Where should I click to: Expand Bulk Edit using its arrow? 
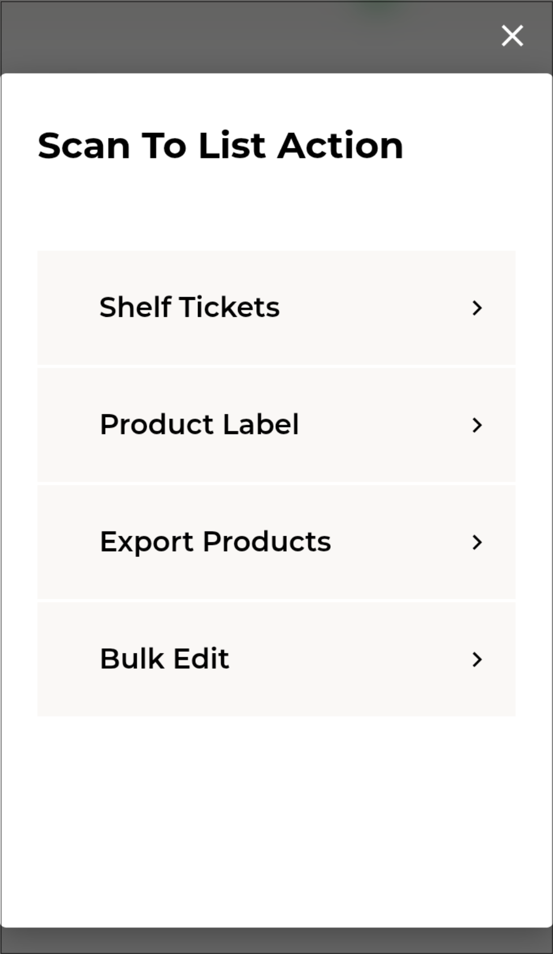[x=477, y=659]
